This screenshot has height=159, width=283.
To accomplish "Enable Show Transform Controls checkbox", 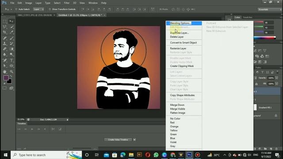I will [x=50, y=9].
